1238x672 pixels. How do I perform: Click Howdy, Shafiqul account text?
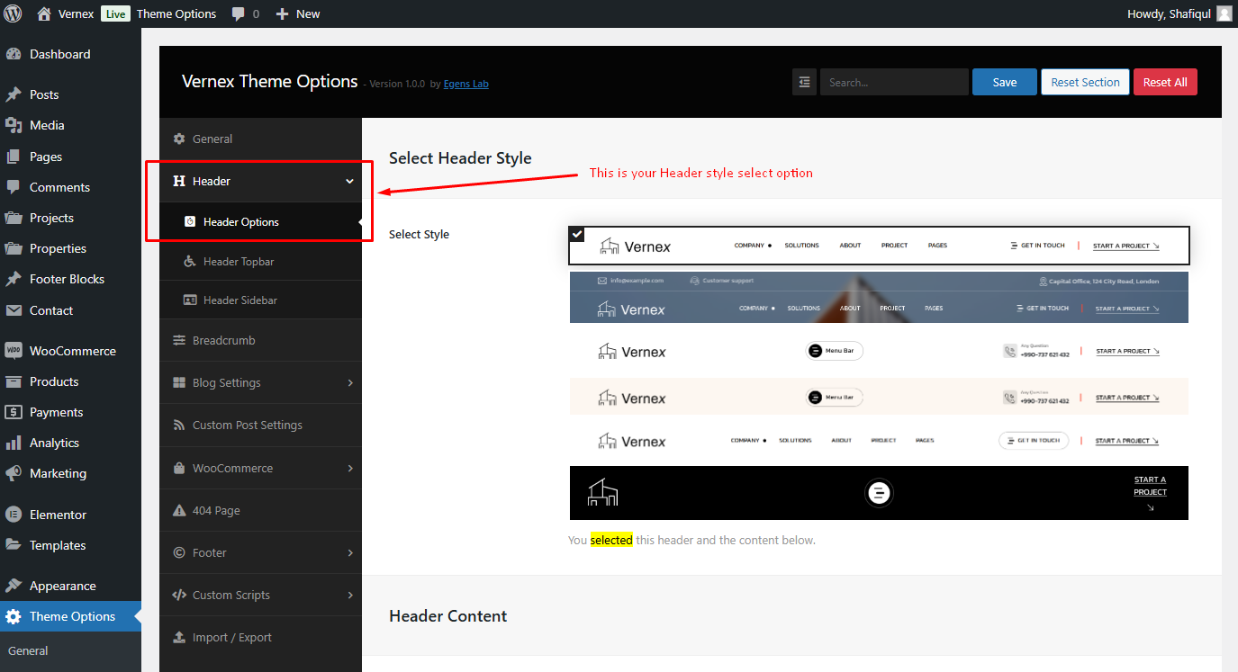point(1169,13)
